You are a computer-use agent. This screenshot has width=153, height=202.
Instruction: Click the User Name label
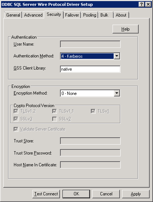(24, 44)
